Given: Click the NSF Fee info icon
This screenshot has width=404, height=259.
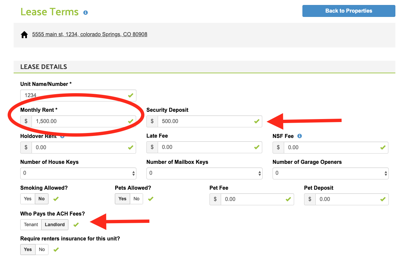Looking at the screenshot, I should pos(299,136).
